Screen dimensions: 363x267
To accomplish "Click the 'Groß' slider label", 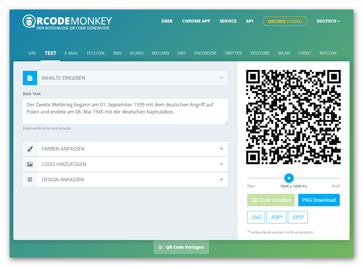I will [x=336, y=186].
